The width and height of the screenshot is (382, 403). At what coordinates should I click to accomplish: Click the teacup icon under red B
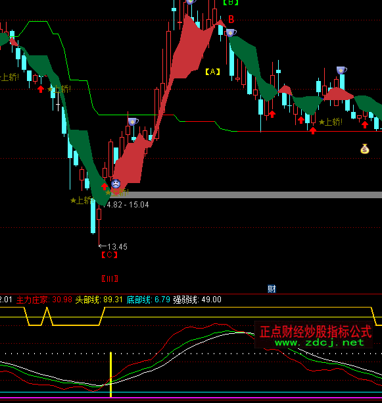231,33
